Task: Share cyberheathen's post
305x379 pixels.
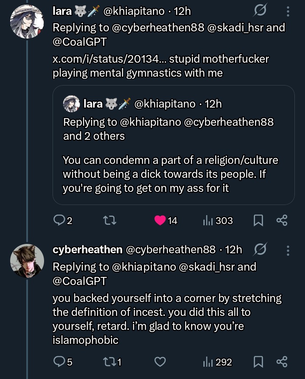Action: [282, 362]
